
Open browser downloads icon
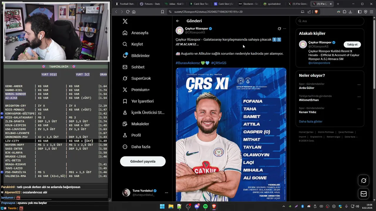point(350,12)
